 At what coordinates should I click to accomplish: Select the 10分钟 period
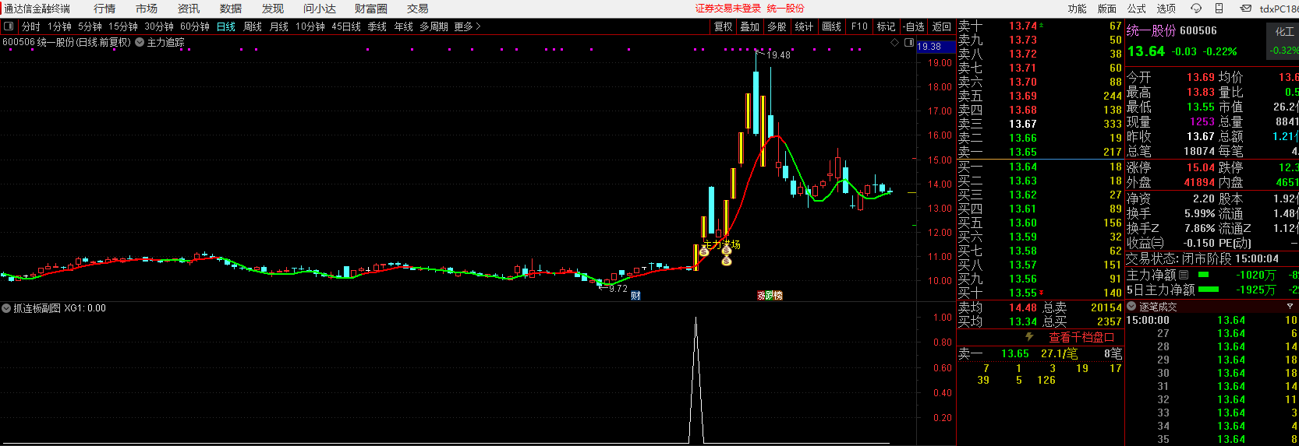click(x=310, y=26)
